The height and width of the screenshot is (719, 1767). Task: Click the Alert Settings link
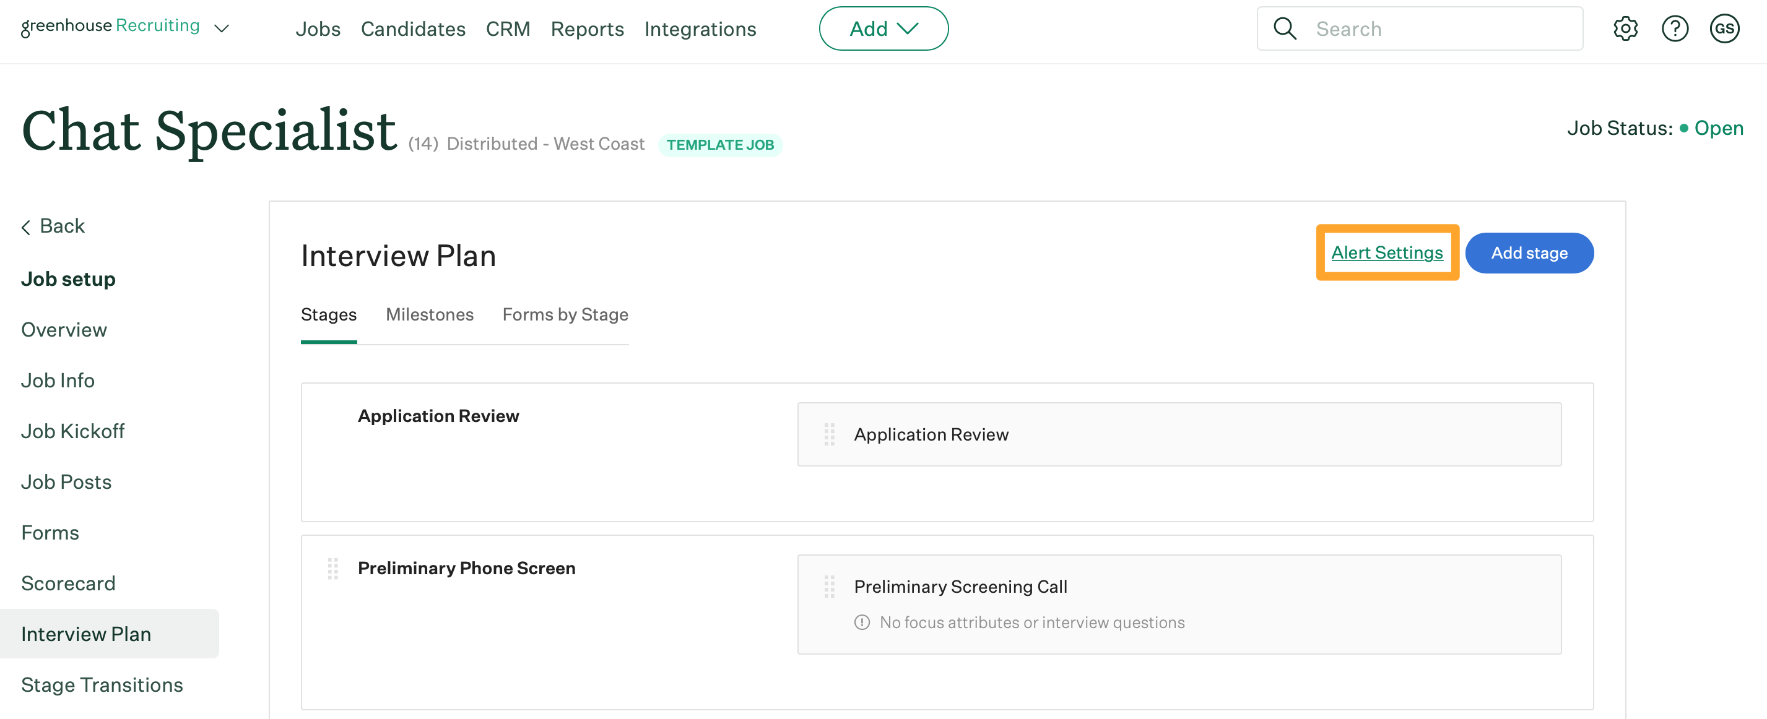tap(1387, 253)
